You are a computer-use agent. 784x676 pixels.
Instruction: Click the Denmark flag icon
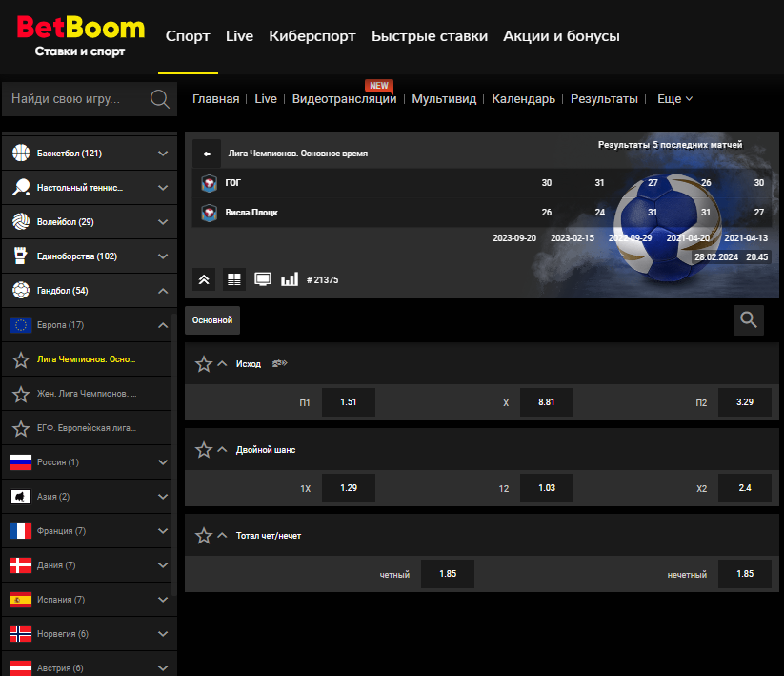[x=21, y=565]
